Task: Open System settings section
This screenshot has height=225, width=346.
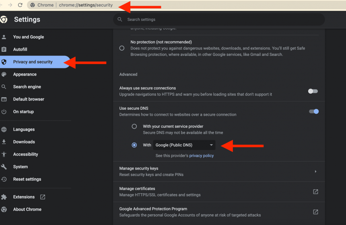Action: coord(20,167)
